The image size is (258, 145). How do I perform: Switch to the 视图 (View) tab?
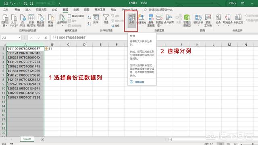coord(87,10)
